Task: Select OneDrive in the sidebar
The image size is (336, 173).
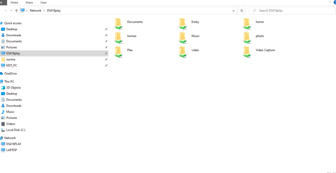Action: [11, 73]
